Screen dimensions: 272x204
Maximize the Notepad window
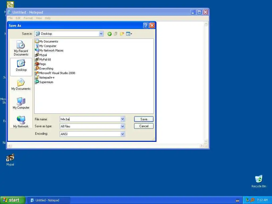pyautogui.click(x=199, y=12)
